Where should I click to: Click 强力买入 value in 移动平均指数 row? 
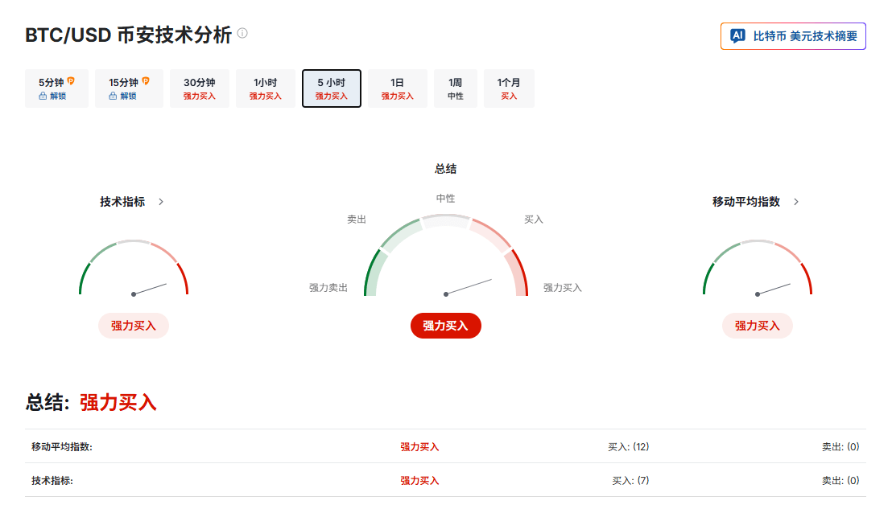pyautogui.click(x=419, y=446)
